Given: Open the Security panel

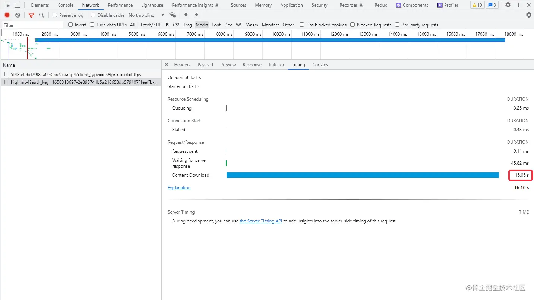Looking at the screenshot, I should 319,5.
